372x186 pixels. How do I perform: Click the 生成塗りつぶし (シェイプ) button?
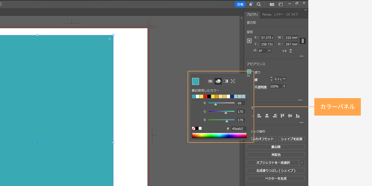pos(276,171)
